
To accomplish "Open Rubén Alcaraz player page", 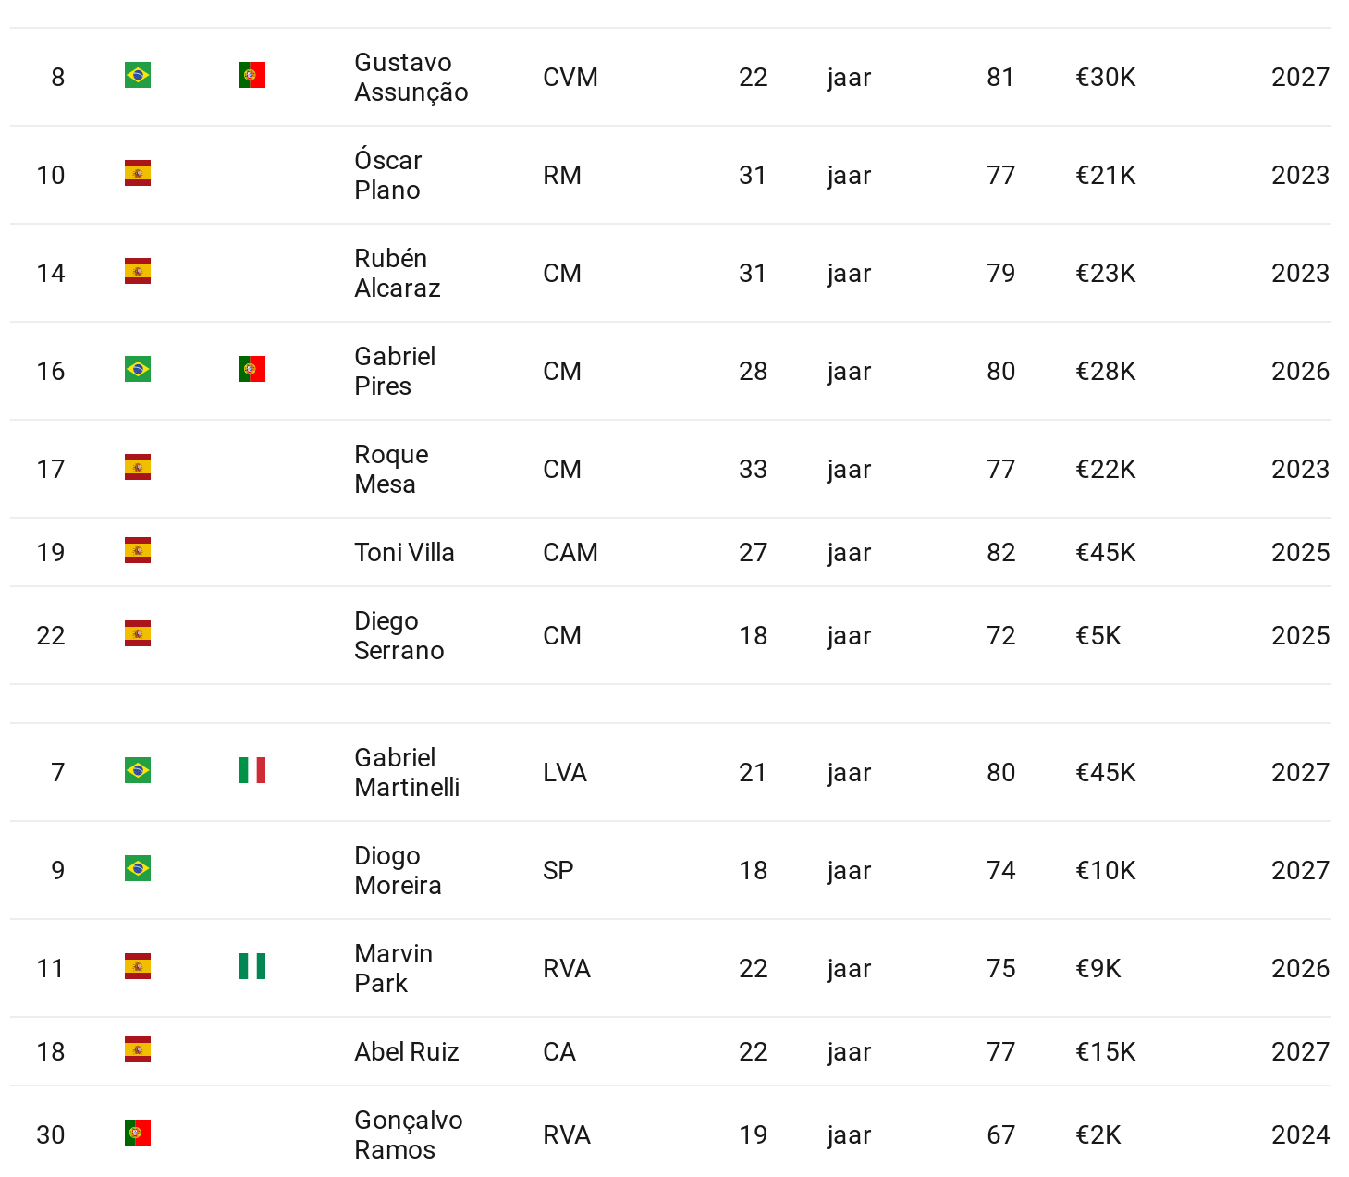I will 397,273.
